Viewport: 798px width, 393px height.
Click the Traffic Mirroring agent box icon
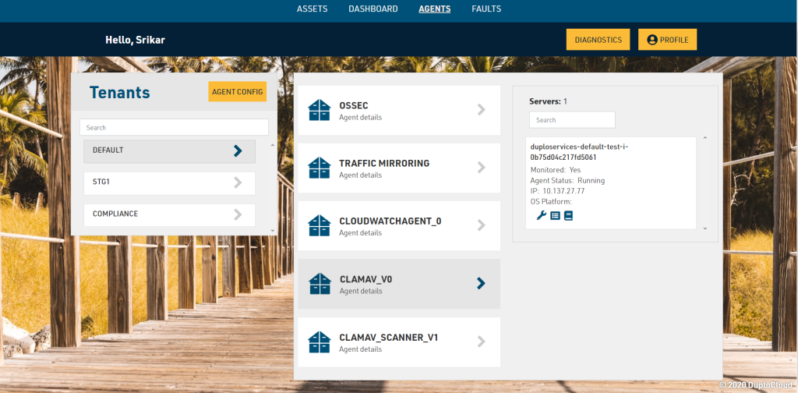point(320,168)
